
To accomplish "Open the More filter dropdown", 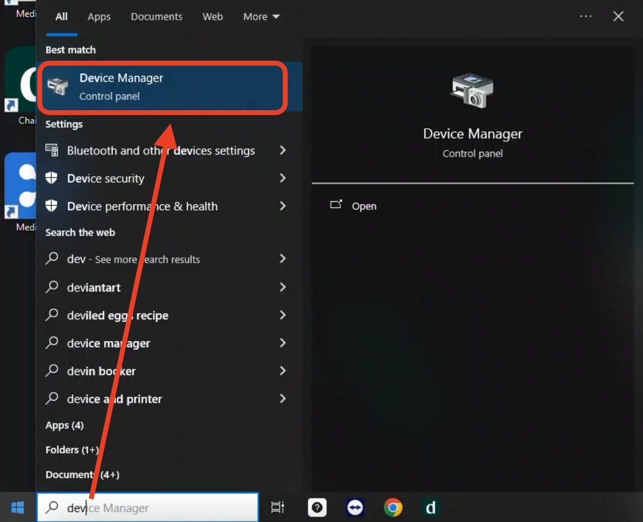I will coord(261,17).
